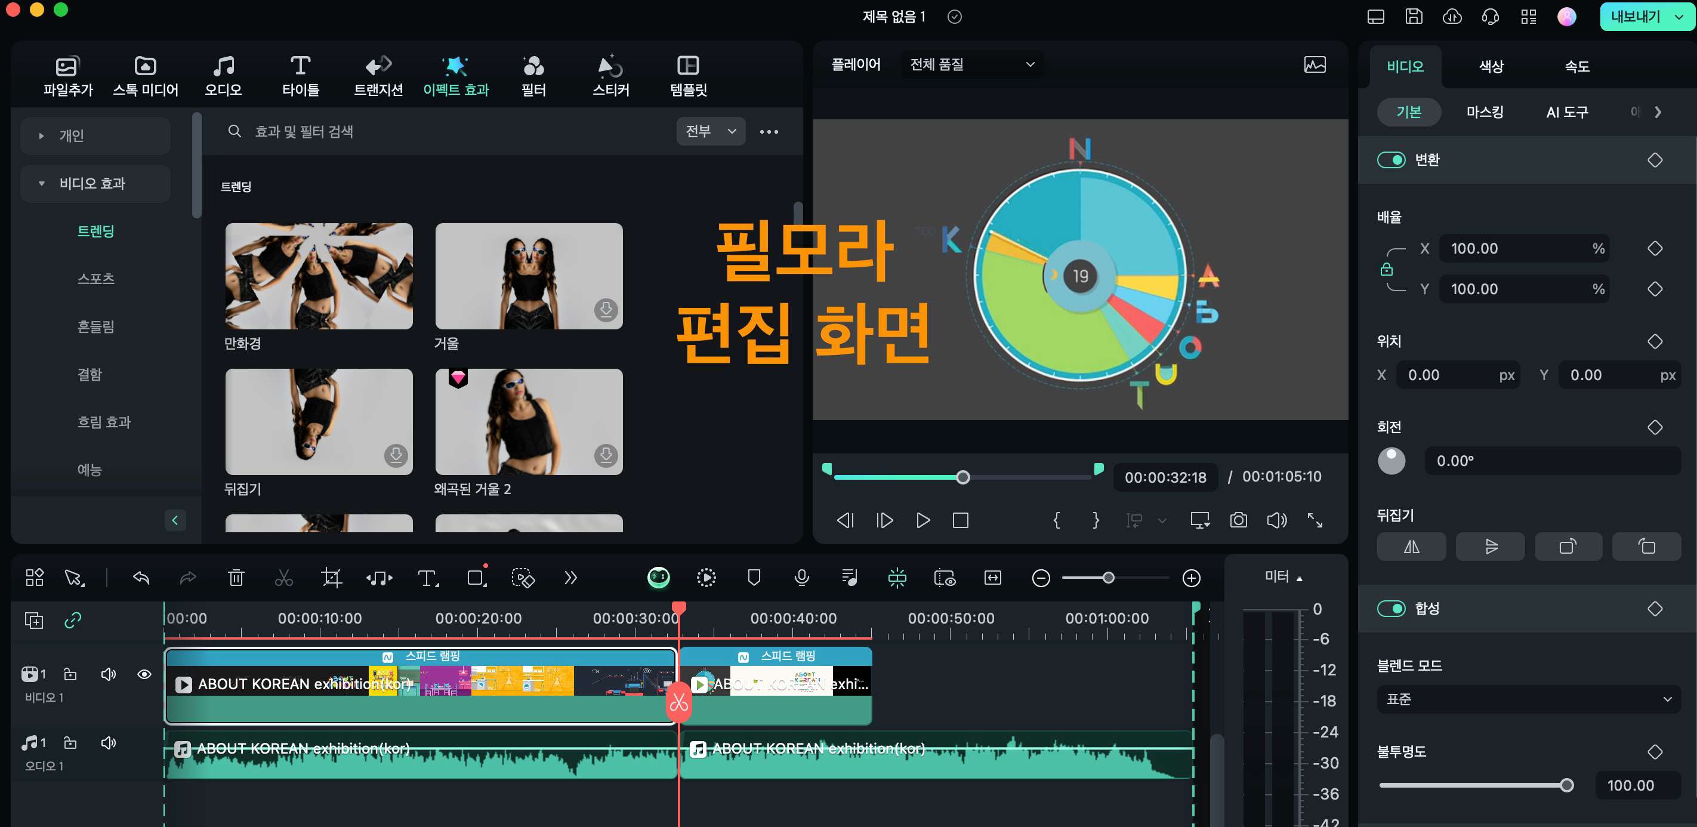Click the player volume speaker icon
This screenshot has height=827, width=1697.
(x=1277, y=520)
